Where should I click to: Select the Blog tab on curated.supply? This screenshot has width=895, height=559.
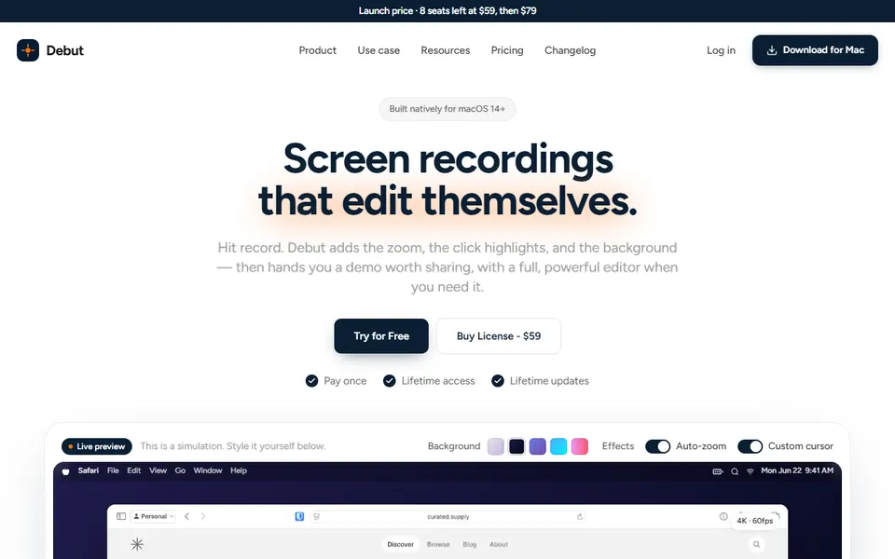[469, 544]
